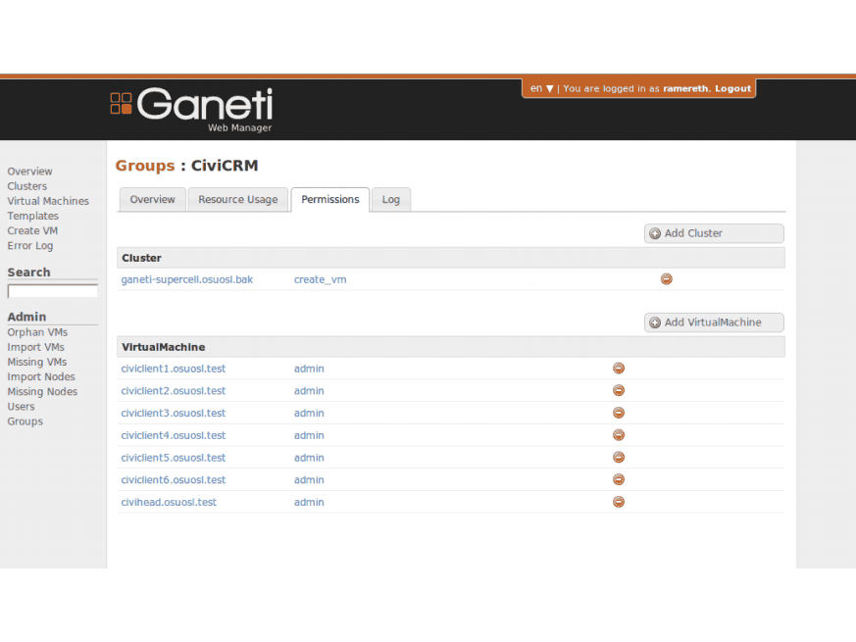Open civiclient3.osuosl.test virtual machine
The image size is (856, 642).
click(173, 414)
